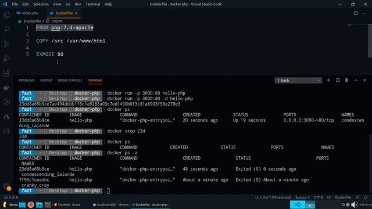Click 'php:7.4-apache' image name on line 1
Viewport: 372px width, 209px height.
72,28
